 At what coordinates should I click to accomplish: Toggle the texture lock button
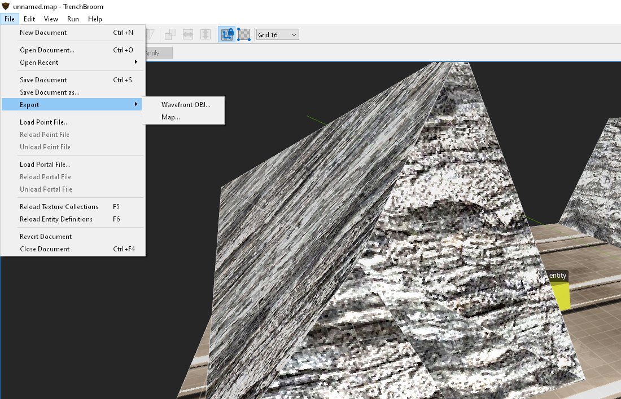pyautogui.click(x=226, y=34)
